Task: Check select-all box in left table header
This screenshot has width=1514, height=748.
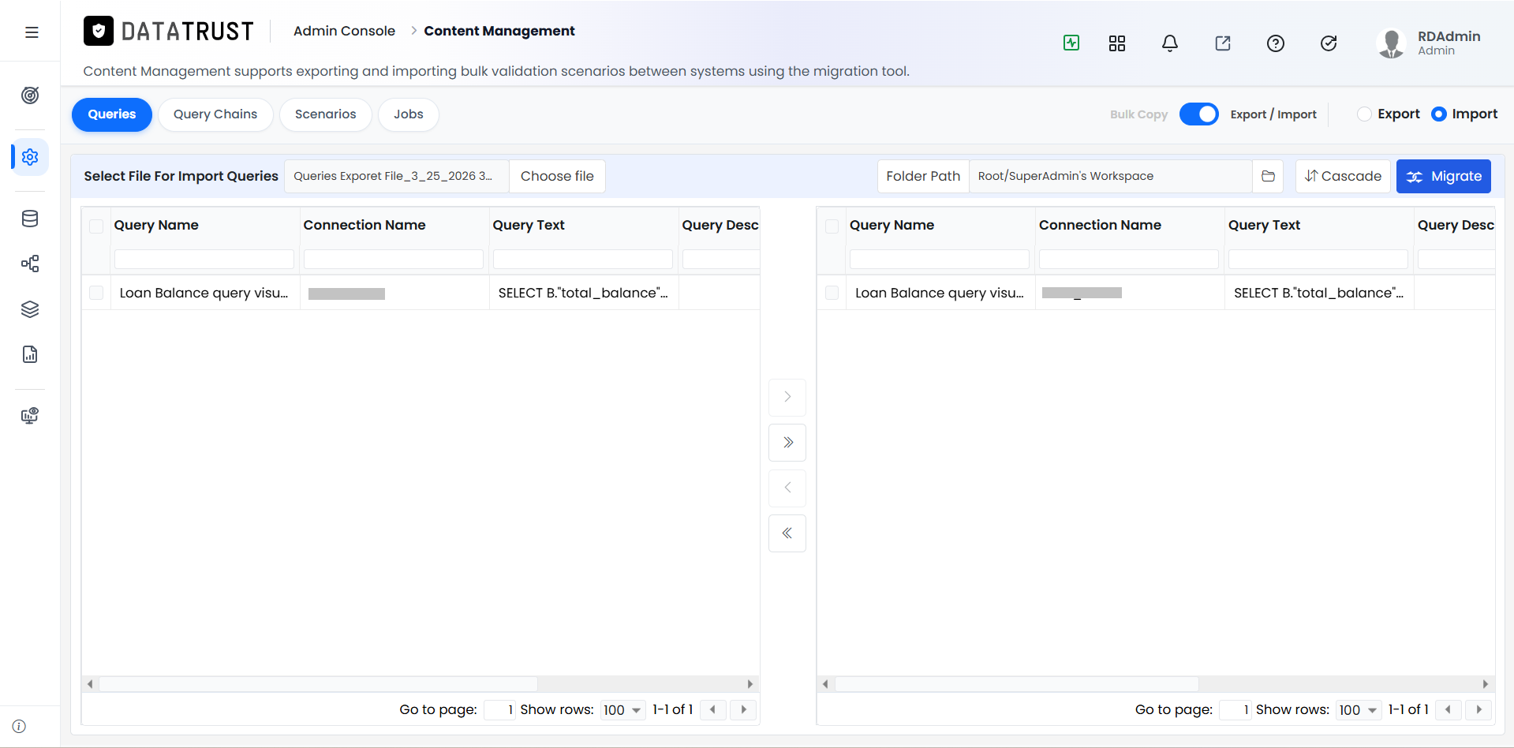Action: coord(96,226)
